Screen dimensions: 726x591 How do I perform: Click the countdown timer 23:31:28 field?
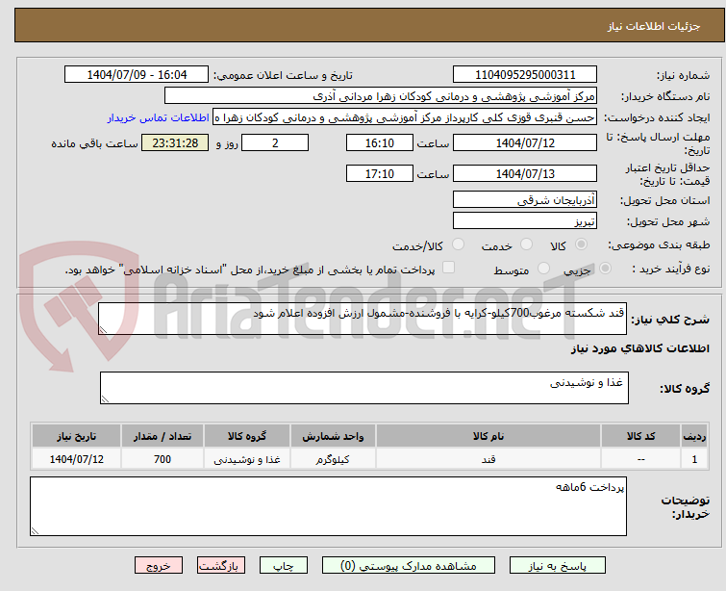pyautogui.click(x=175, y=142)
